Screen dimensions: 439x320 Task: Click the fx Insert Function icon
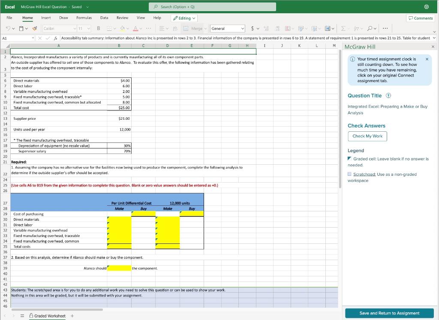56,38
